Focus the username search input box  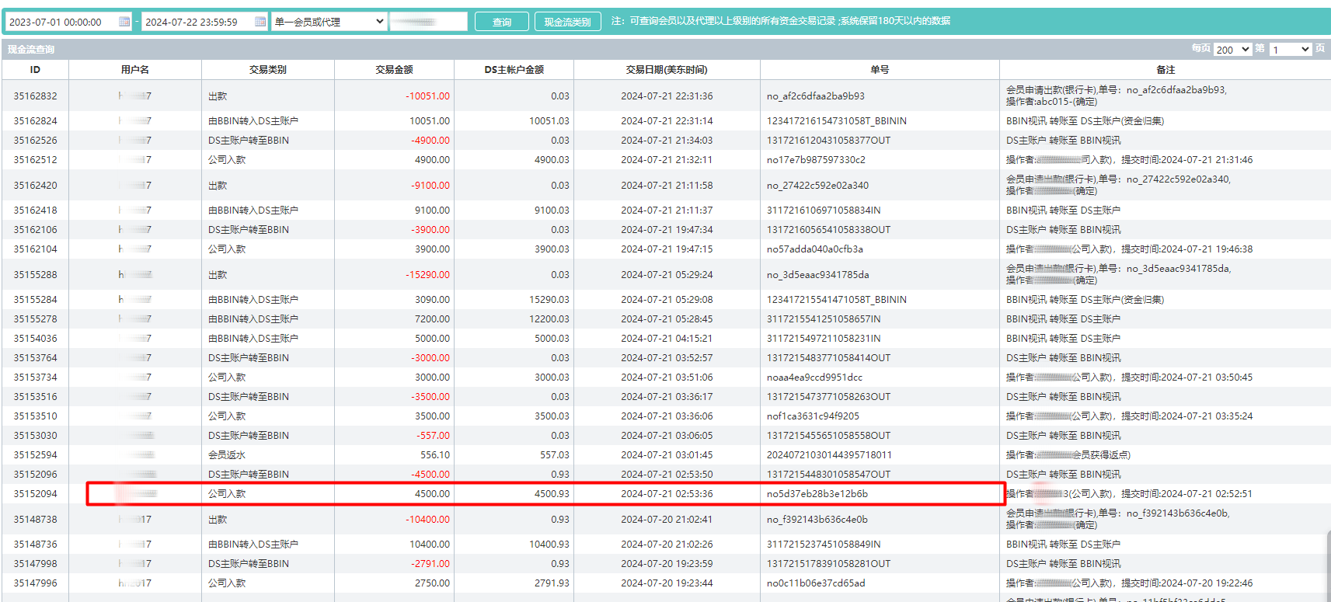428,22
